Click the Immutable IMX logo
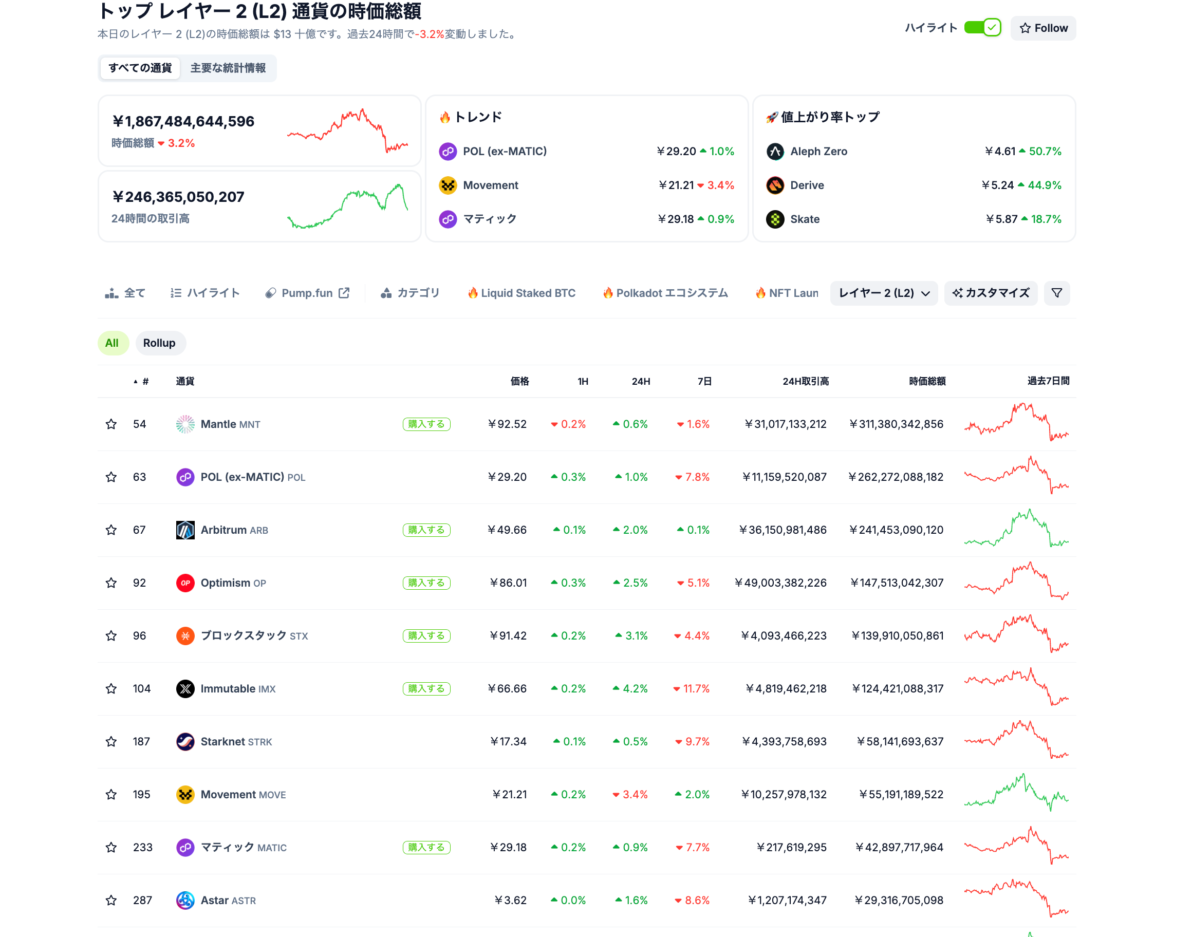1192x937 pixels. tap(185, 688)
